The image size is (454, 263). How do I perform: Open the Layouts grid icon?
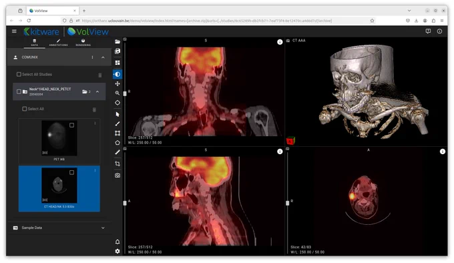(118, 63)
